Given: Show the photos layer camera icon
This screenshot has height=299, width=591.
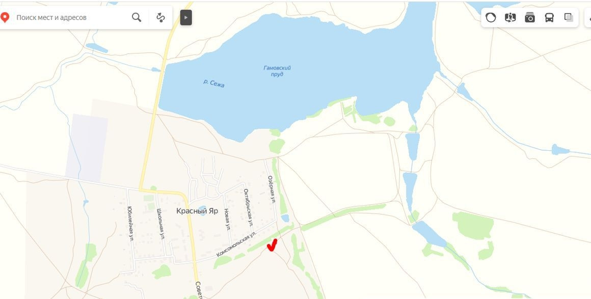Looking at the screenshot, I should [530, 17].
